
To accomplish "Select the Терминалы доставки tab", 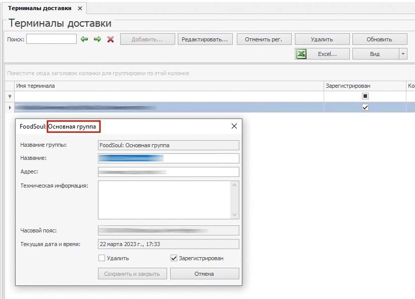I will (39, 9).
